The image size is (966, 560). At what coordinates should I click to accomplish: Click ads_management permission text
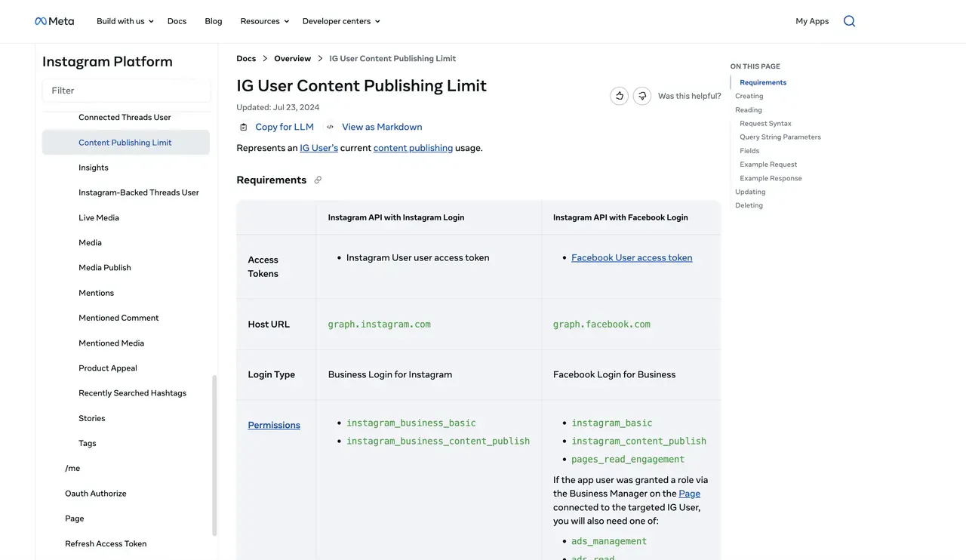click(609, 541)
